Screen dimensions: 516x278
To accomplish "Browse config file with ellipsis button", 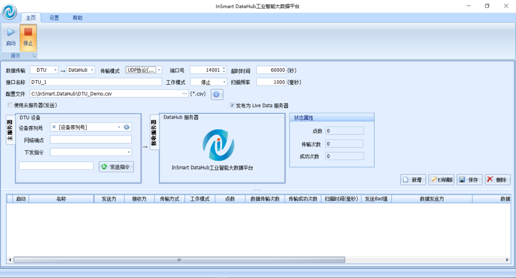I will click(184, 94).
